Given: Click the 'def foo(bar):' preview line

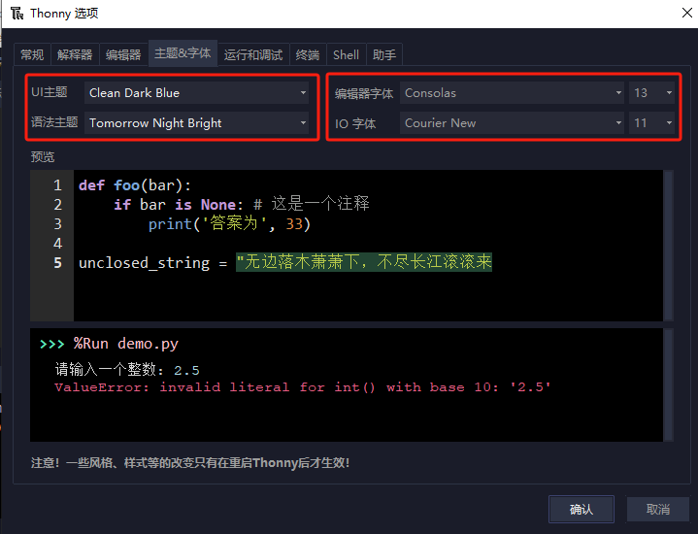Looking at the screenshot, I should (x=135, y=185).
